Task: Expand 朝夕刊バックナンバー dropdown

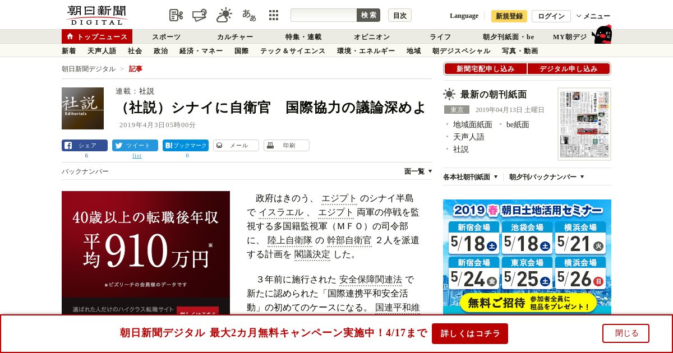Action: (x=547, y=177)
